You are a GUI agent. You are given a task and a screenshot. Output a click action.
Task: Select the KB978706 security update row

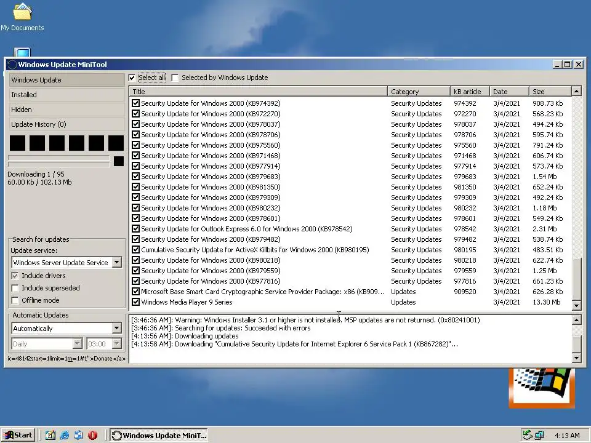pos(350,135)
